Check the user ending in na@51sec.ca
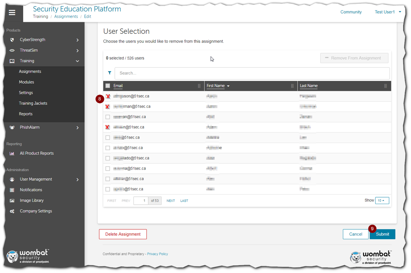This screenshot has height=273, width=411. (108, 169)
